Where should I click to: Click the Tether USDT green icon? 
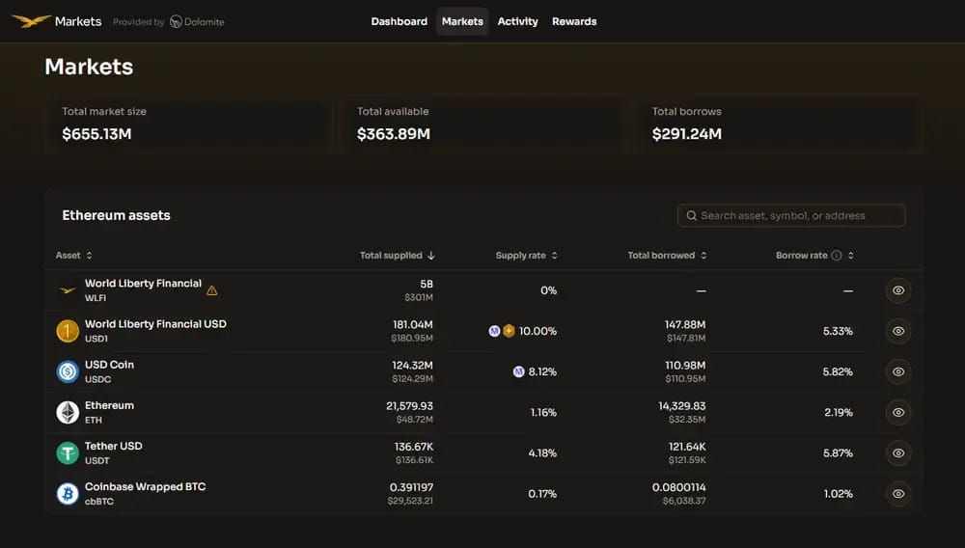[68, 452]
